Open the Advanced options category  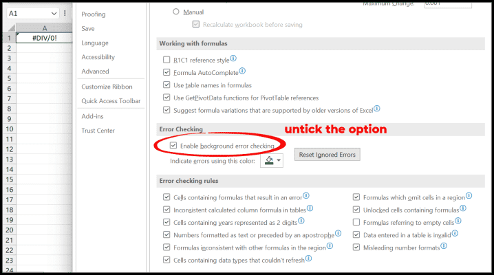click(95, 71)
